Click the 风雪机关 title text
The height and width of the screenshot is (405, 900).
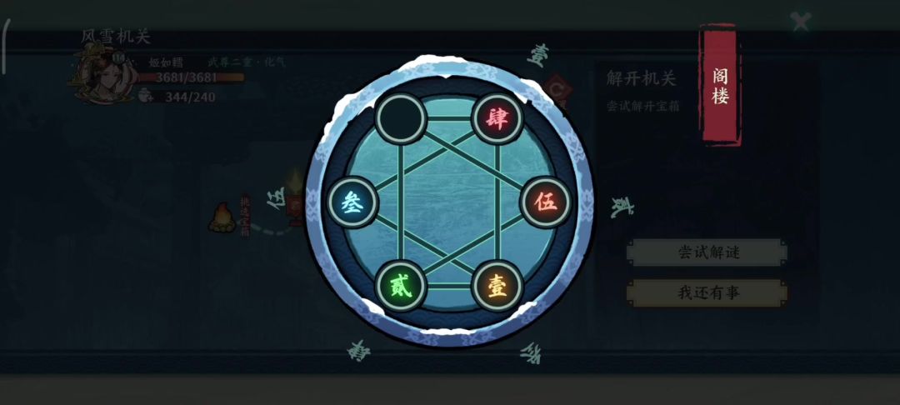(x=115, y=37)
